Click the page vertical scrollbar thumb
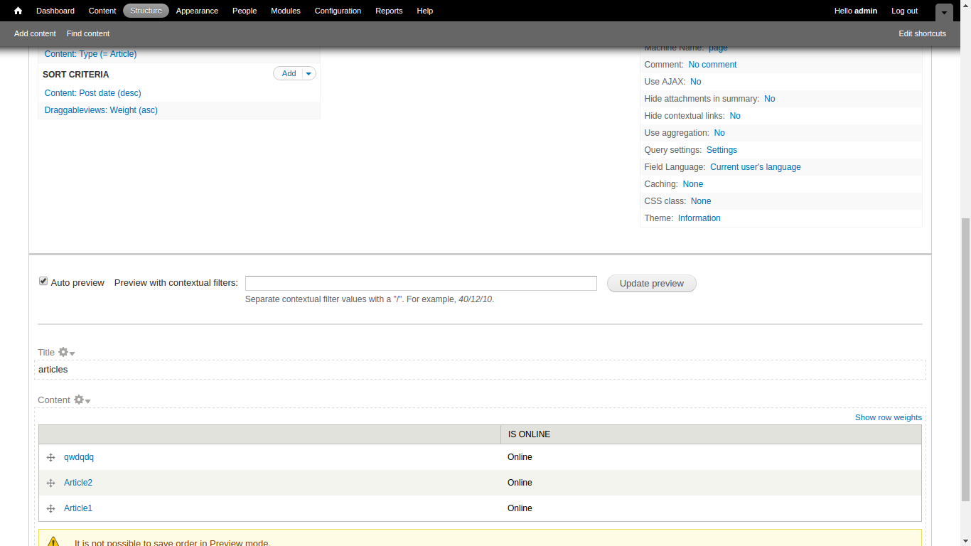 click(965, 360)
